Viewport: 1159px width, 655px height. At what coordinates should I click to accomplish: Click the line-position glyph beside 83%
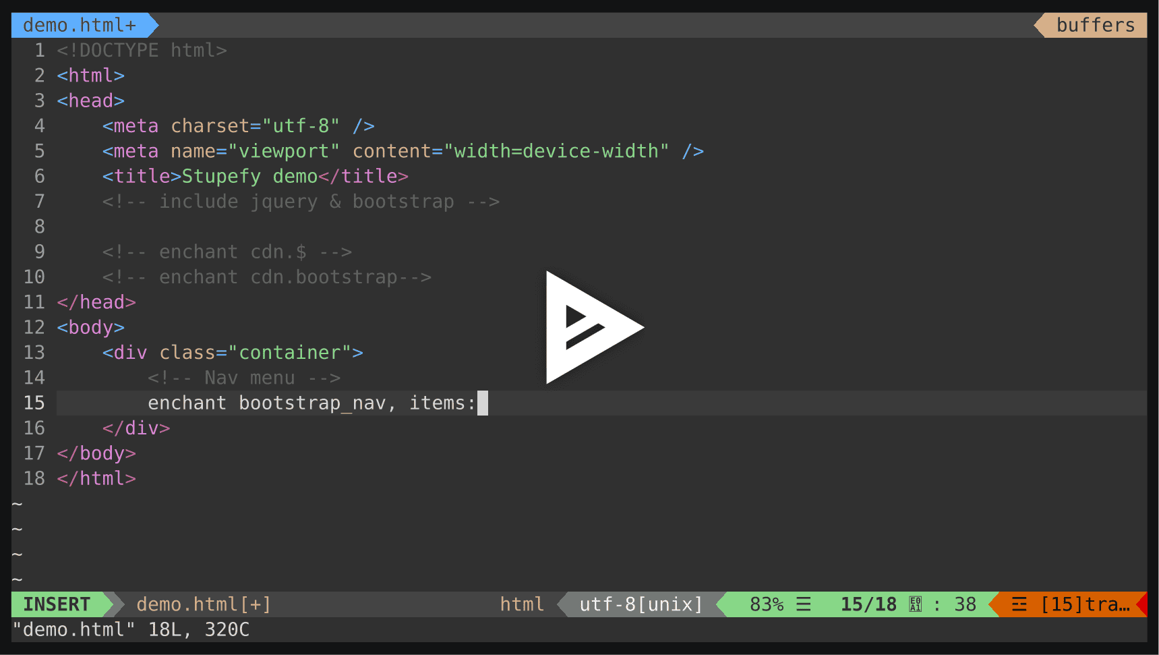point(804,604)
